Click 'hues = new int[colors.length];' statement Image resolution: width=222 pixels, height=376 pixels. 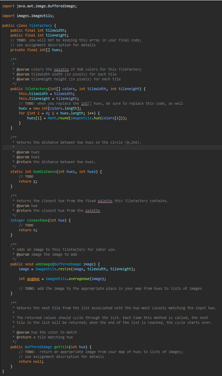click(x=50, y=108)
